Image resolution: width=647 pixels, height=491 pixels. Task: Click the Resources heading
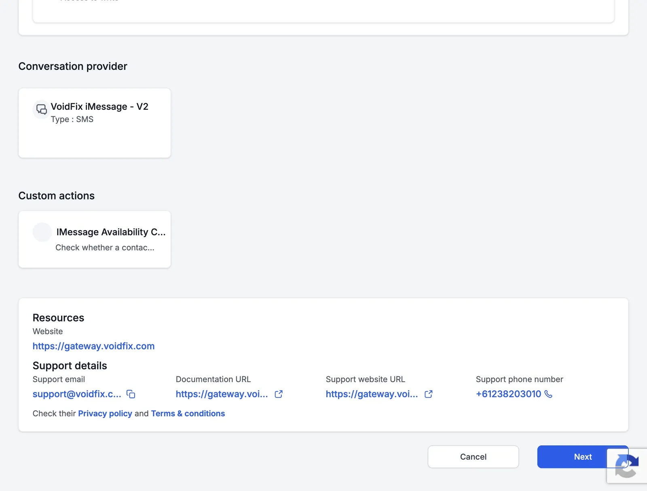click(58, 318)
